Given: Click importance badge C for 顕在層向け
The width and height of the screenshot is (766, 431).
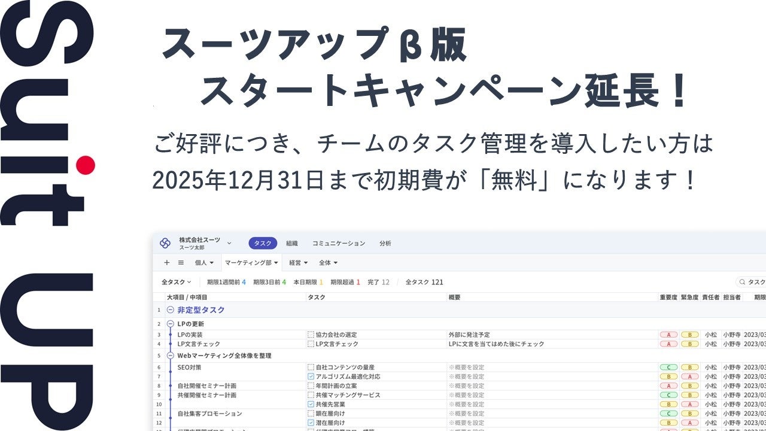Looking at the screenshot, I should (668, 414).
